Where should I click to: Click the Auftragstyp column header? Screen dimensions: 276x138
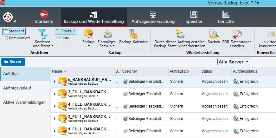(184, 71)
